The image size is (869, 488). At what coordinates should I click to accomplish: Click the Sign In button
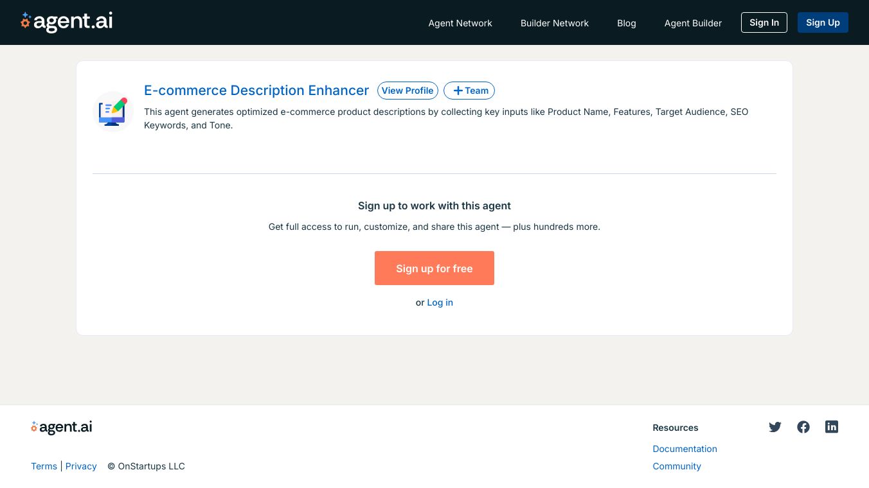coord(764,22)
